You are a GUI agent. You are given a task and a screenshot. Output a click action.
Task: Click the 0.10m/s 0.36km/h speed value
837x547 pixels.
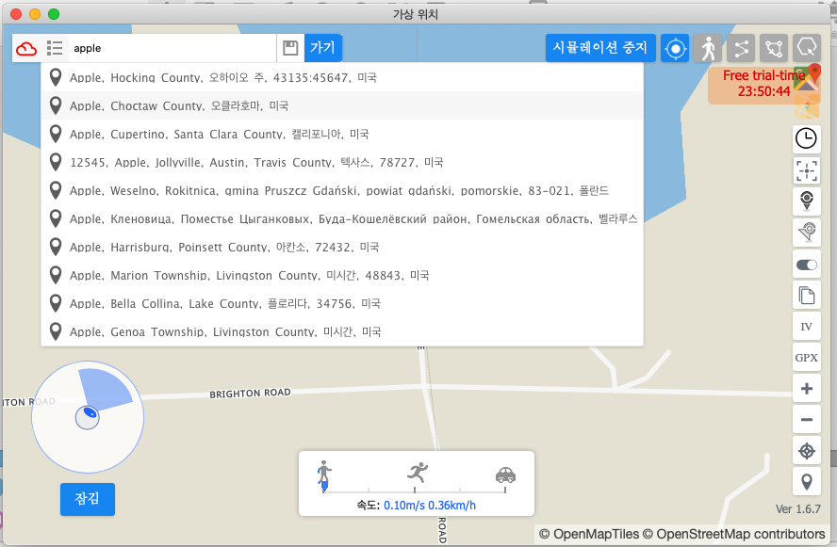pos(430,505)
